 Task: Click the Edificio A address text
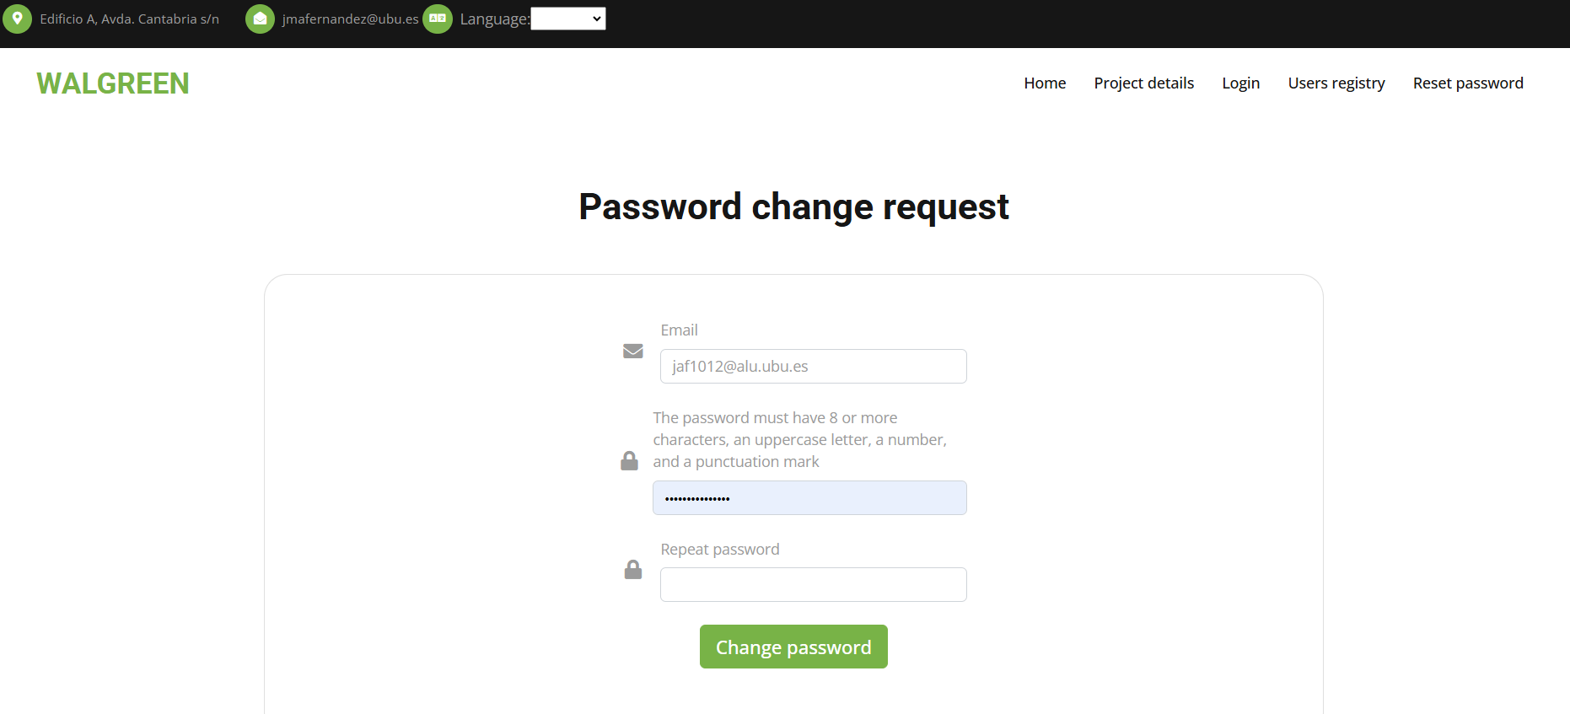[x=129, y=19]
